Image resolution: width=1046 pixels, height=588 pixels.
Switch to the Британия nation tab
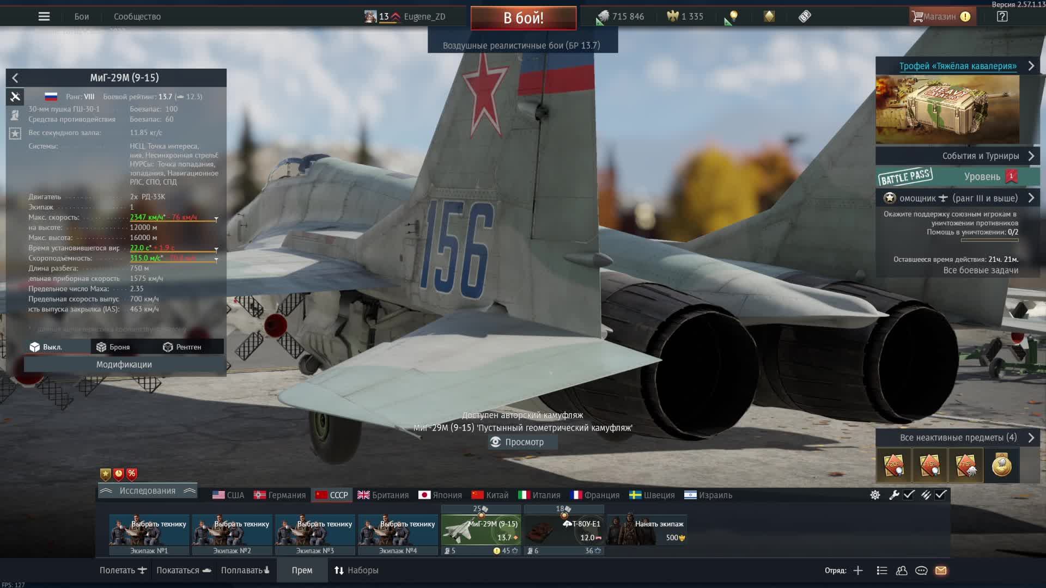pos(383,495)
